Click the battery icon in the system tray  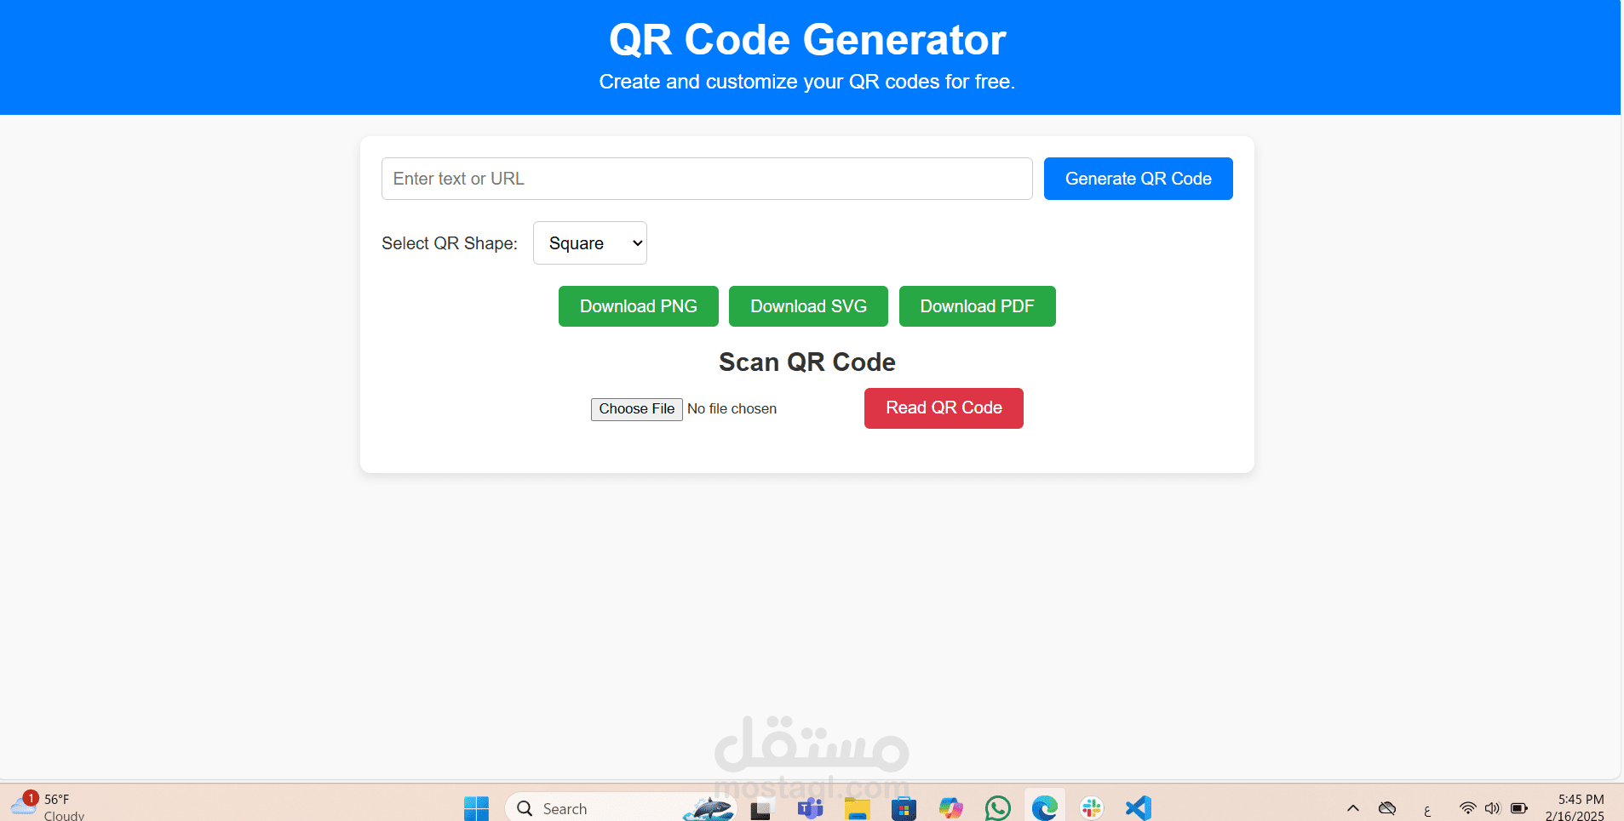[1519, 808]
